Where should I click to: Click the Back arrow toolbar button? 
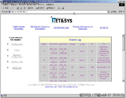click(6, 8)
